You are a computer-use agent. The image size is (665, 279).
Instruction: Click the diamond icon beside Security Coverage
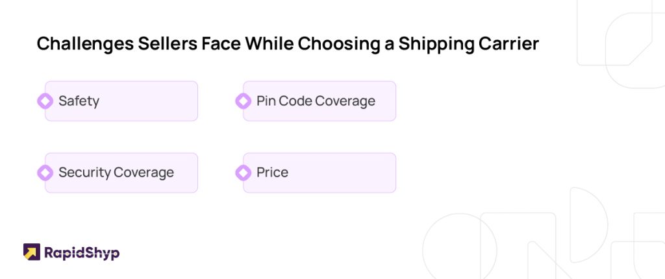(x=45, y=173)
